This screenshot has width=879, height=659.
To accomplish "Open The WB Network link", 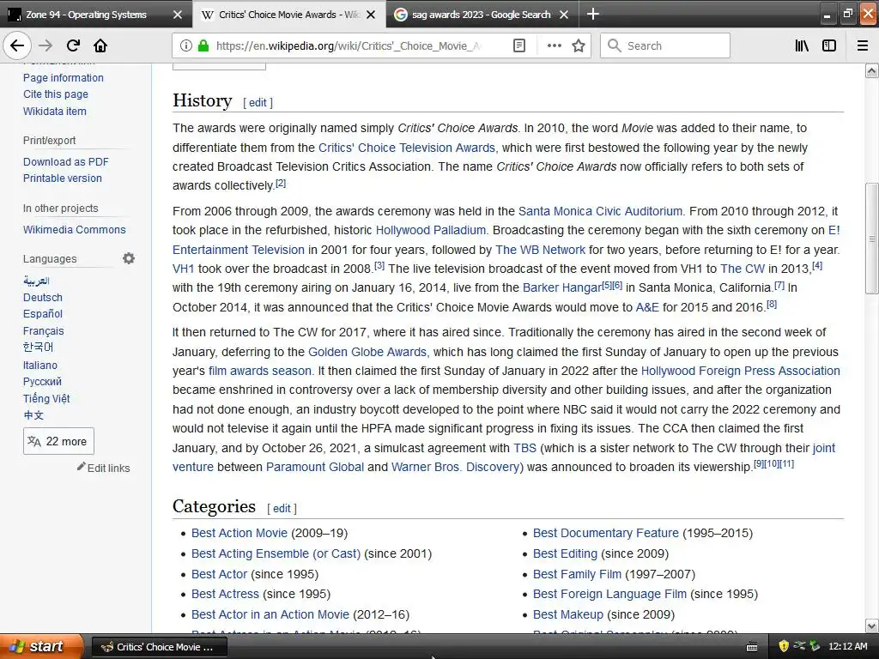I will point(540,250).
